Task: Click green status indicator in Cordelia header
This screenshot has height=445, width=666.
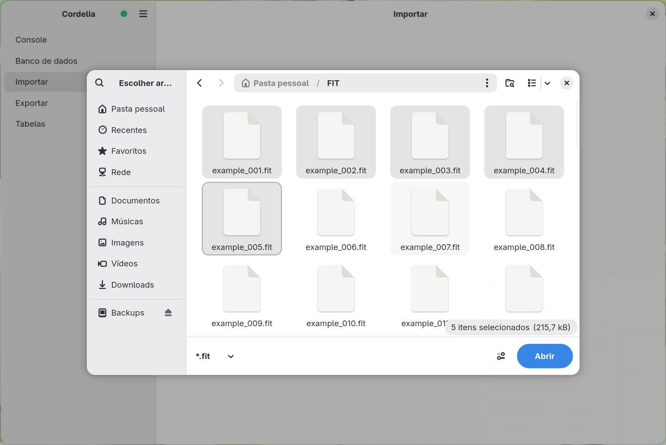Action: coord(124,14)
